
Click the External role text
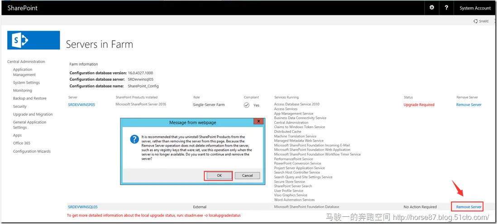tap(200, 207)
